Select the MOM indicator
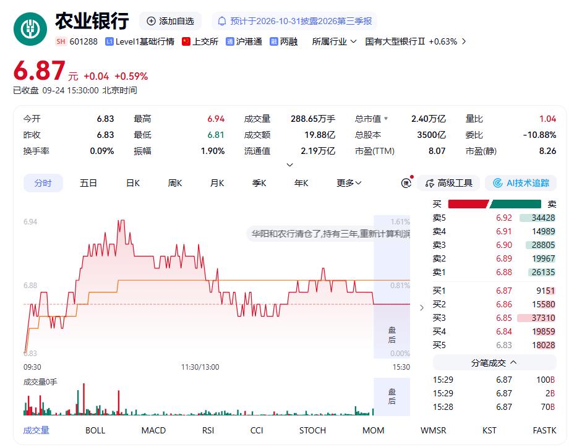 pos(373,430)
